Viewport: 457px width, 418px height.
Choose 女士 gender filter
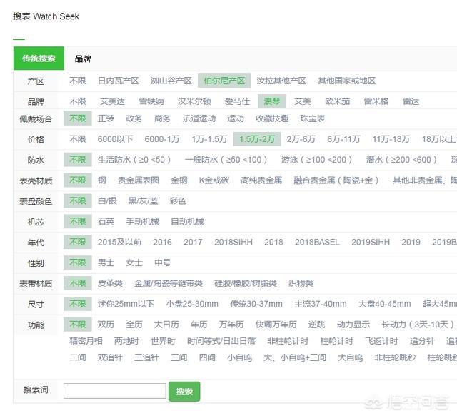click(134, 263)
